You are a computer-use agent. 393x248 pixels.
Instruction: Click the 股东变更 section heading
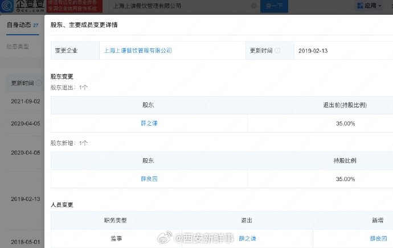pos(62,77)
